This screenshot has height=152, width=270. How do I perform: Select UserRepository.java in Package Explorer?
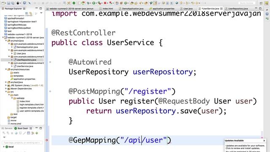coord(26,60)
